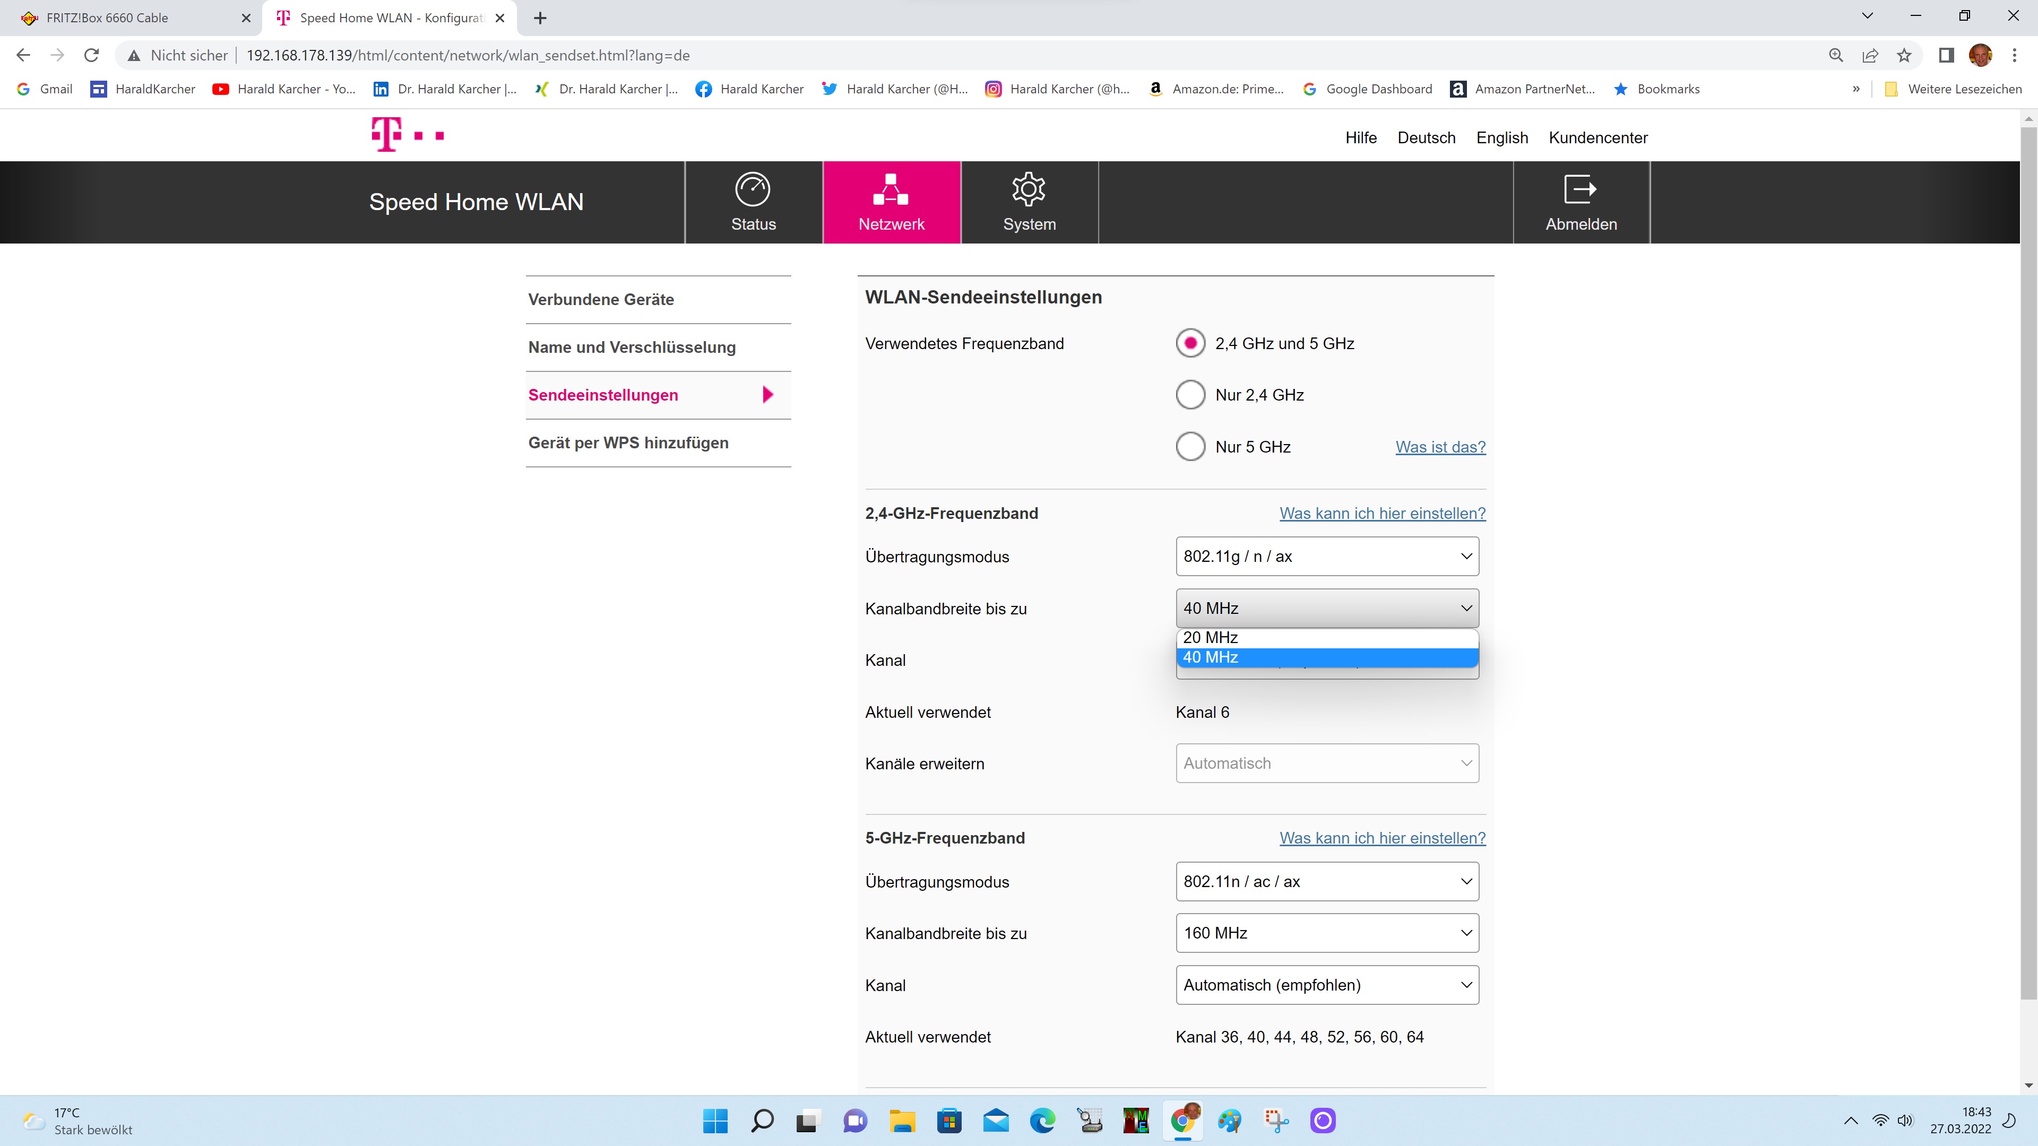Select Nur 2,4 GHz radio button

1190,395
